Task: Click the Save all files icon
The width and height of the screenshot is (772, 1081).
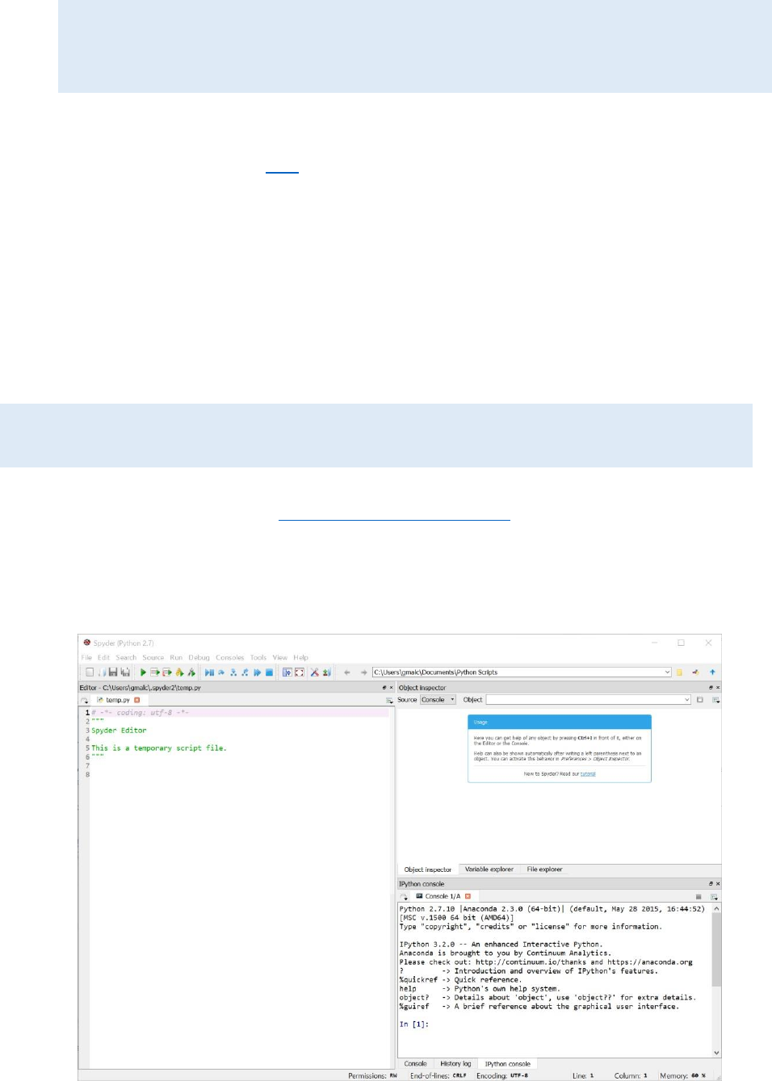Action: click(x=125, y=672)
